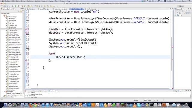Click the error marker on line 23
Viewport: 192px width, 108px height.
(25, 29)
